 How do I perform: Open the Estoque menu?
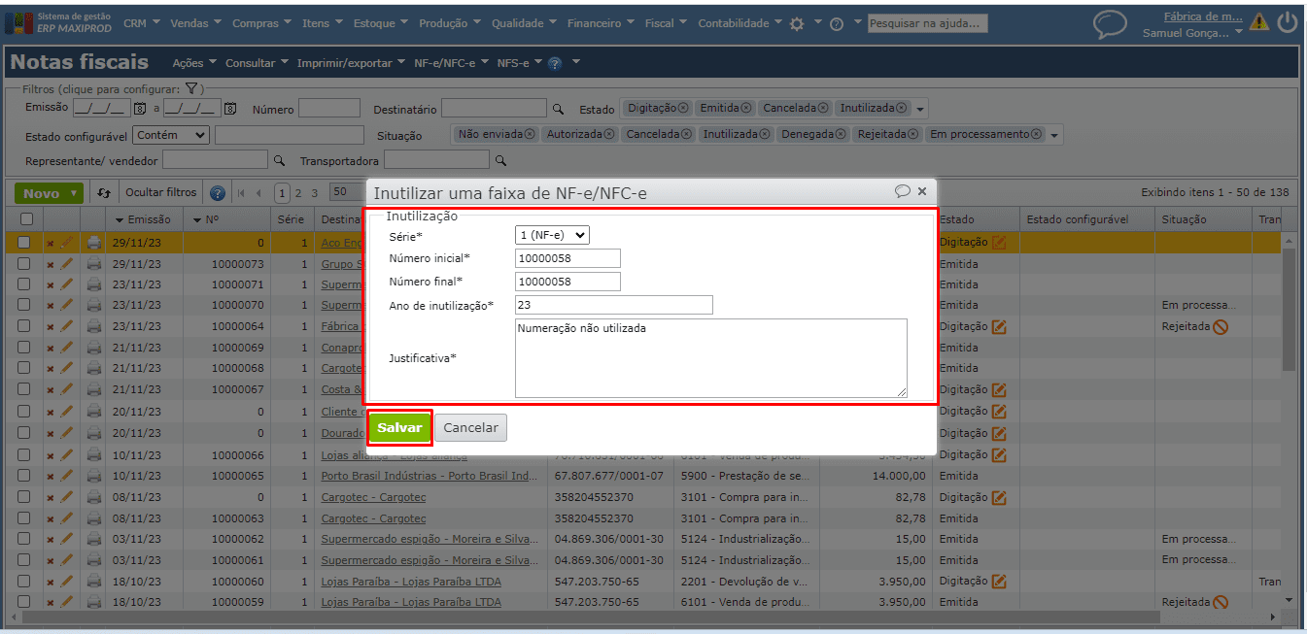tap(381, 23)
